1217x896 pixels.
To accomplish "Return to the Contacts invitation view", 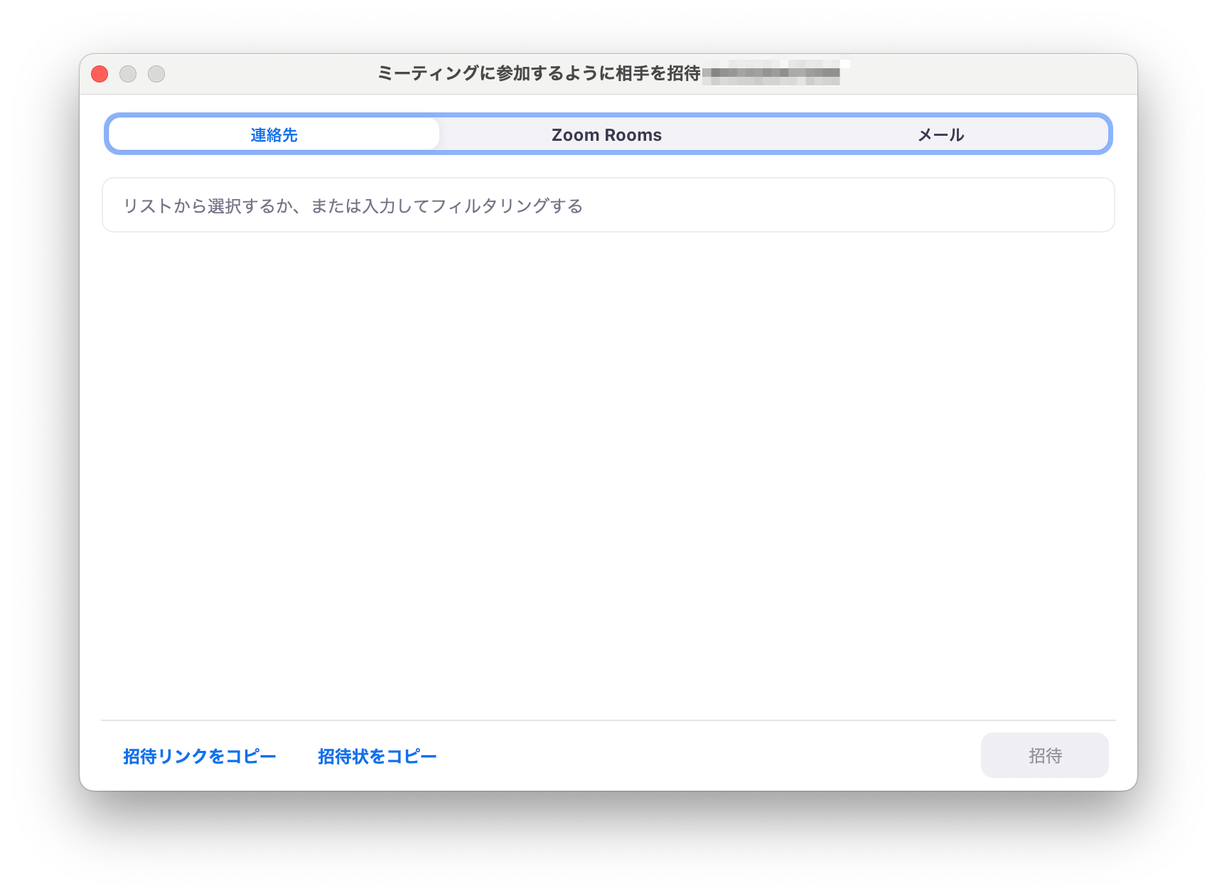I will coord(273,134).
